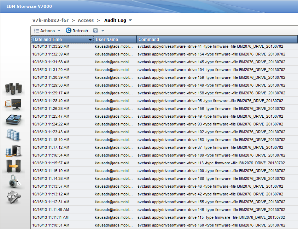Open the Access padlock sidebar icon
This screenshot has width=298, height=229.
[14, 182]
